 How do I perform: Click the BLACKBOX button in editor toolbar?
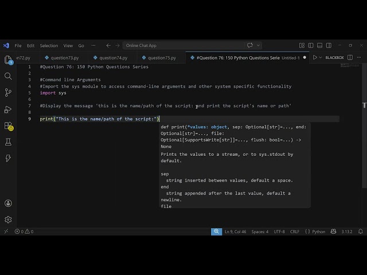point(334,57)
